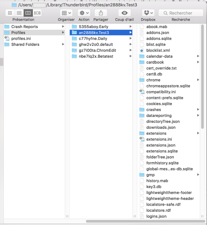The image size is (207, 225).
Task: Switch to icon view presentation
Action: (x=10, y=13)
